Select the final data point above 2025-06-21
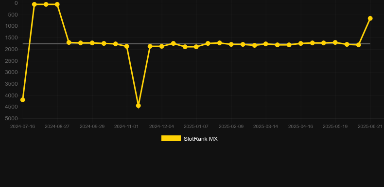The height and width of the screenshot is (187, 384). 370,19
